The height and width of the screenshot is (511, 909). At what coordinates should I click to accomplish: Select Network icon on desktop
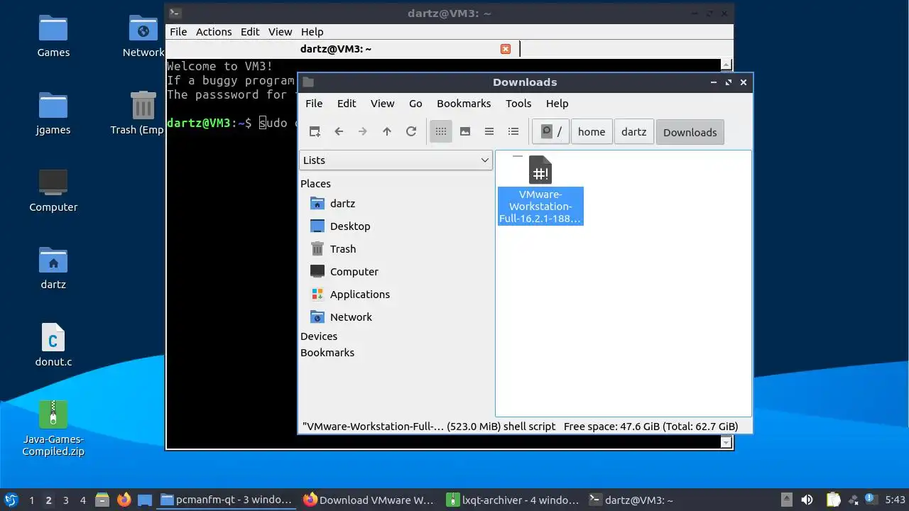tap(143, 35)
